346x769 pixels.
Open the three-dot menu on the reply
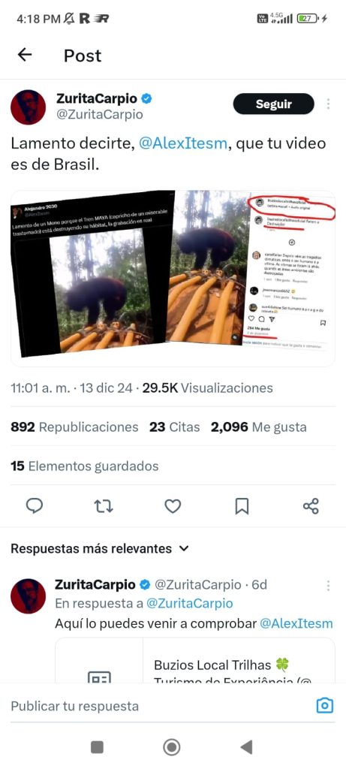point(328,586)
